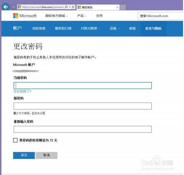This screenshot has height=175, width=184.
Task: Click the refresh icon in address bar
Action: 73,7
